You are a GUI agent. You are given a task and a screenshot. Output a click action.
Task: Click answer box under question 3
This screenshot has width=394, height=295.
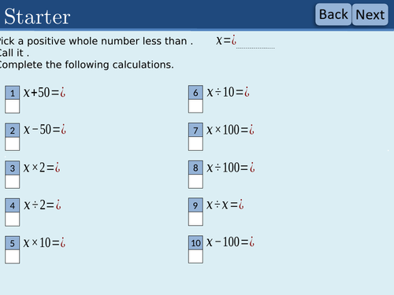(13, 182)
